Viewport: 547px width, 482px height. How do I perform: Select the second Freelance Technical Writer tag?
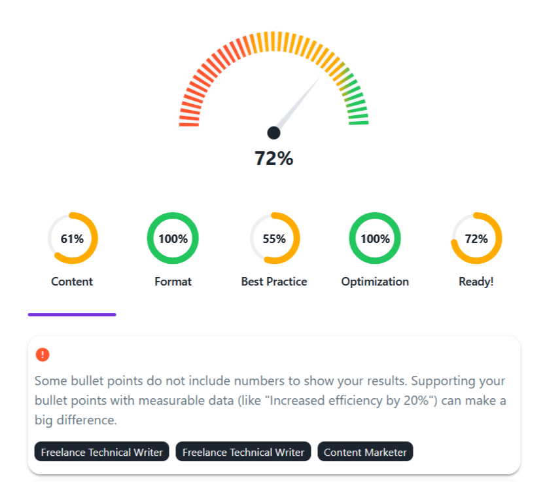click(x=243, y=452)
